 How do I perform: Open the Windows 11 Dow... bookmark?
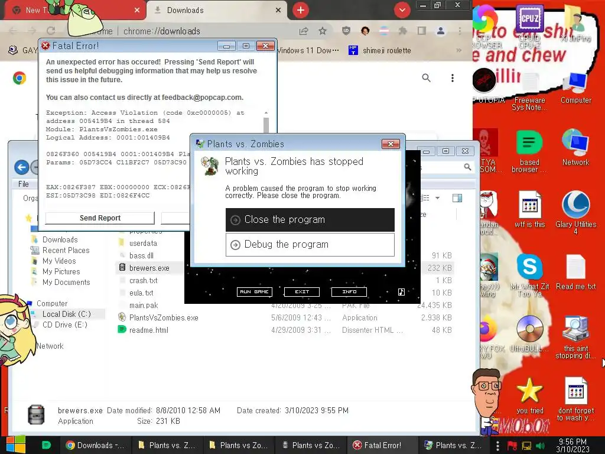tap(308, 51)
